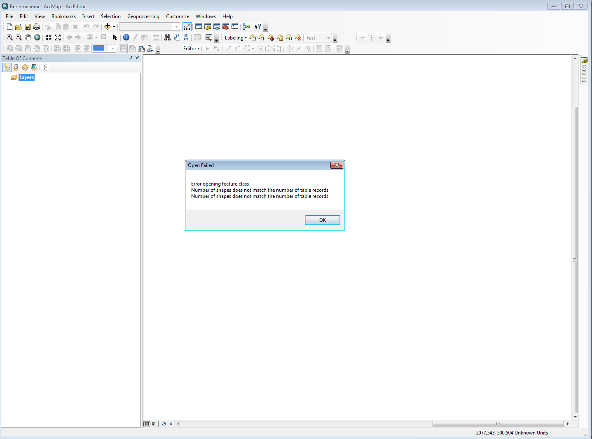Open the Edit menu
Image resolution: width=592 pixels, height=439 pixels.
point(24,16)
